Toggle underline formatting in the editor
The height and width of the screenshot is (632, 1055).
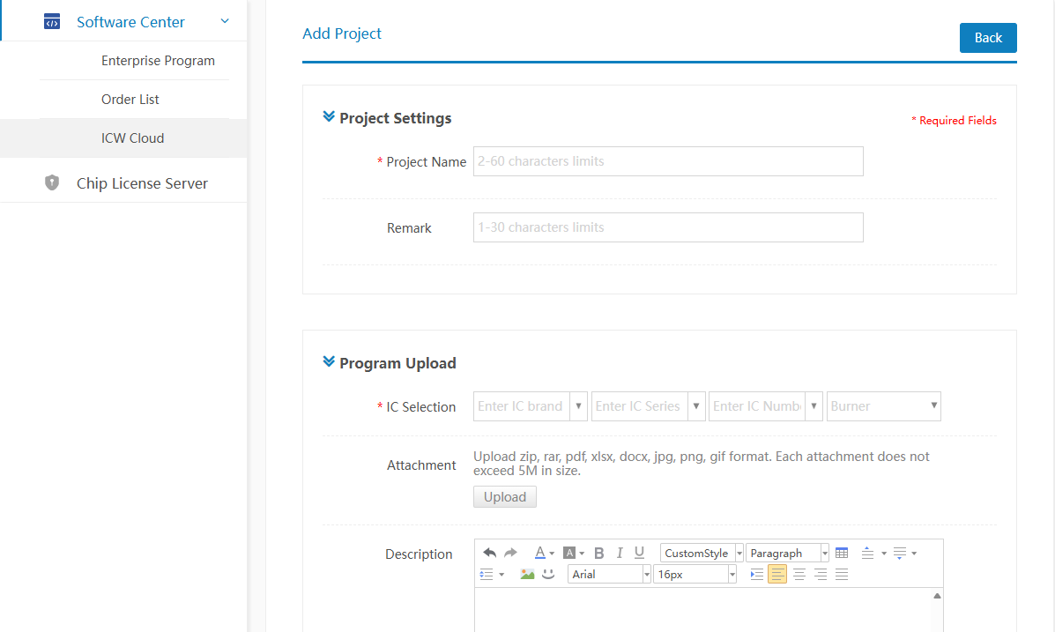click(x=640, y=553)
